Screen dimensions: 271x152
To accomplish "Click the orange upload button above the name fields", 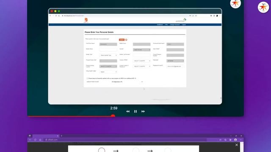I will coord(122,40).
